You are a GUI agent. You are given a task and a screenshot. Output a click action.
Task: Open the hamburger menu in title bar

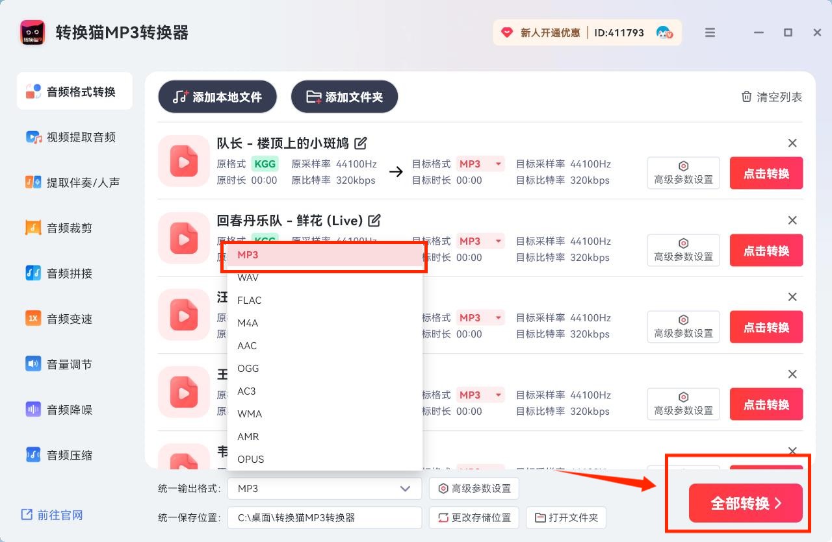tap(710, 32)
